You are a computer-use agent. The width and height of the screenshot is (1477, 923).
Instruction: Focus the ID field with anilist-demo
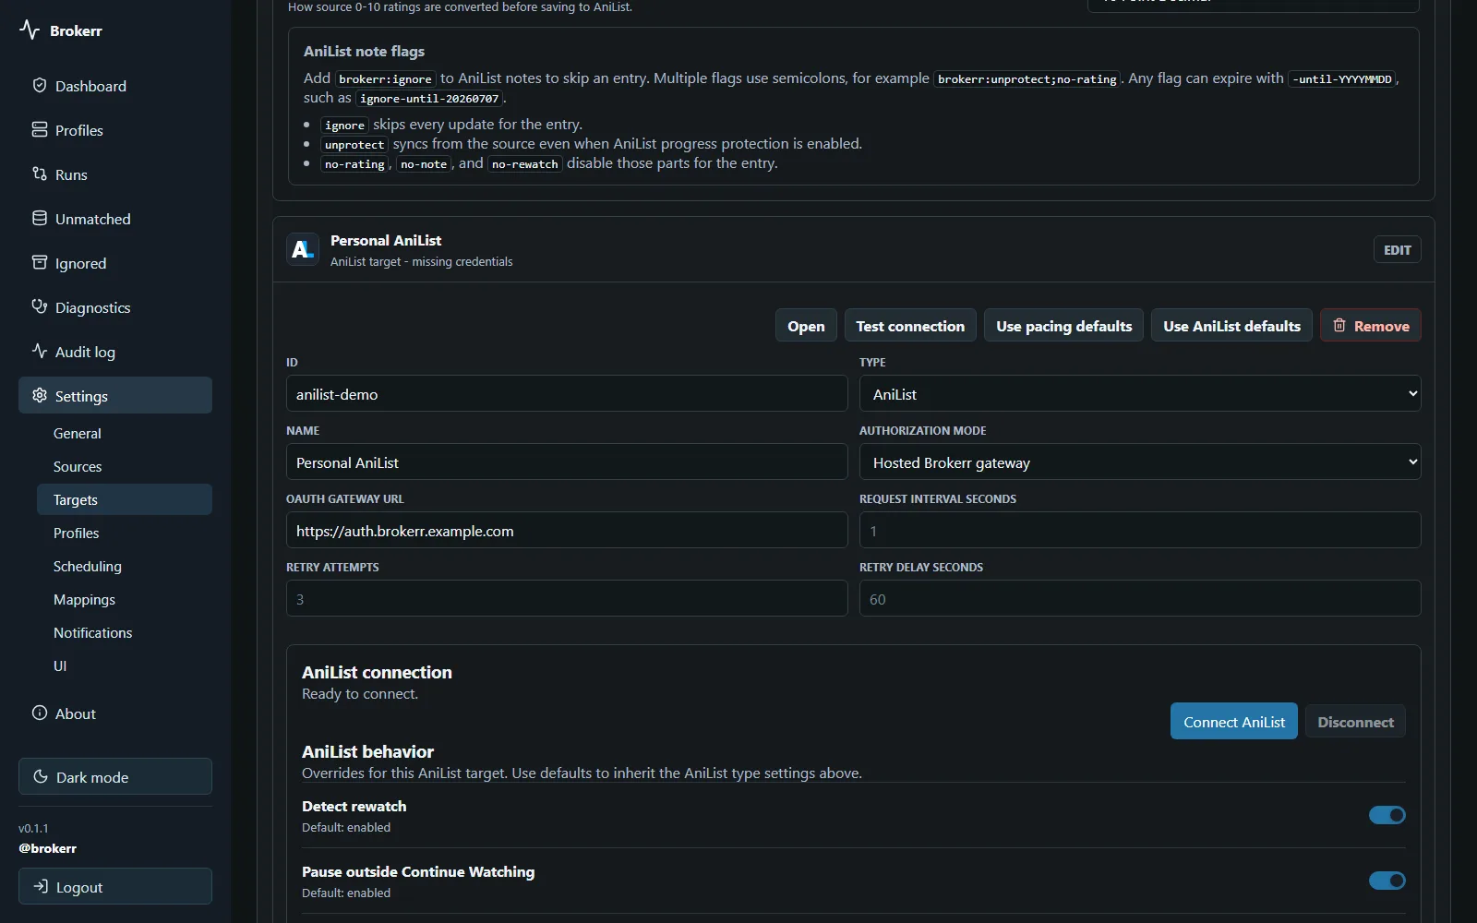[567, 393]
